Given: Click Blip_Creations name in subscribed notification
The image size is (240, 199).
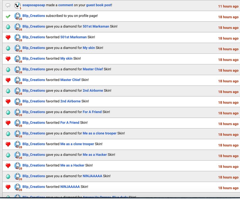Looking at the screenshot, I should (34, 16).
